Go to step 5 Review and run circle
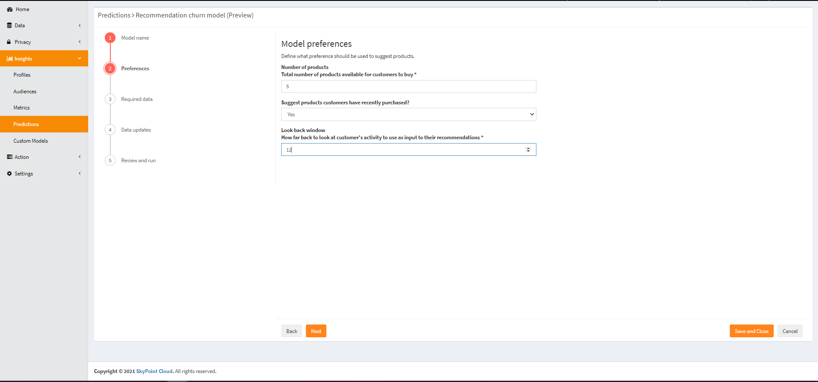 [110, 161]
